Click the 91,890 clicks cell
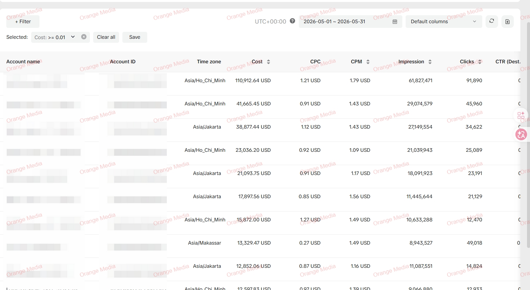 pos(474,81)
